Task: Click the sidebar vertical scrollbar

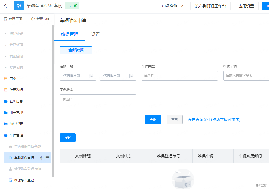Action: click(53, 101)
